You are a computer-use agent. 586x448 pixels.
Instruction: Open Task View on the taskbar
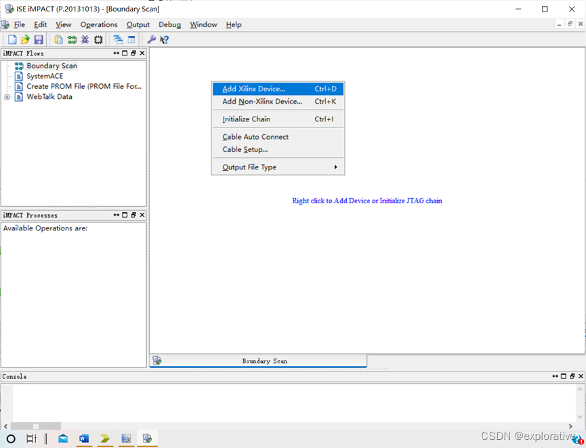(31, 439)
